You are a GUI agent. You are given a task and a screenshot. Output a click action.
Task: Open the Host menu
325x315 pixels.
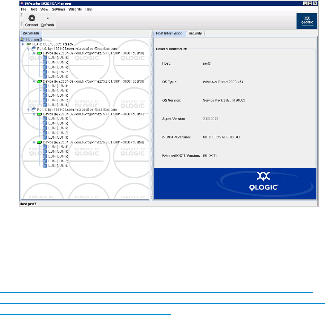(33, 9)
